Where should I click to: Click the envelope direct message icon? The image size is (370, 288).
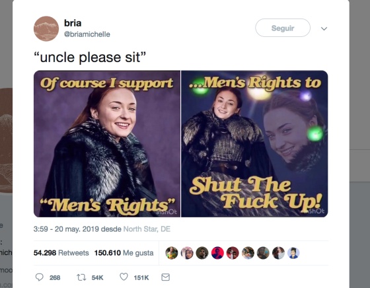click(x=165, y=277)
